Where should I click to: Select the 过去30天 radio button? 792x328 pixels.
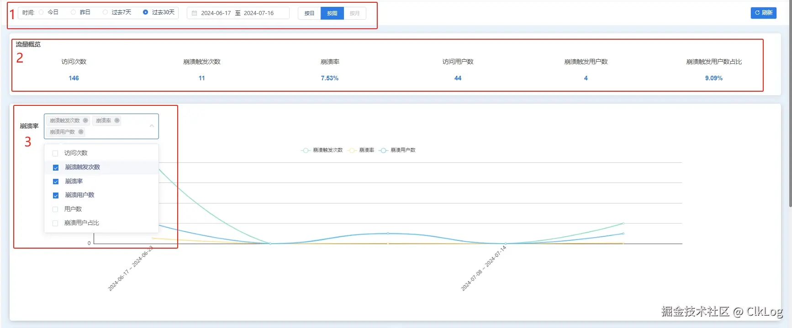(x=145, y=12)
